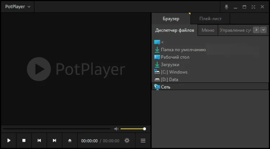Start playback with the Play button
The height and width of the screenshot is (149, 270).
(x=9, y=141)
